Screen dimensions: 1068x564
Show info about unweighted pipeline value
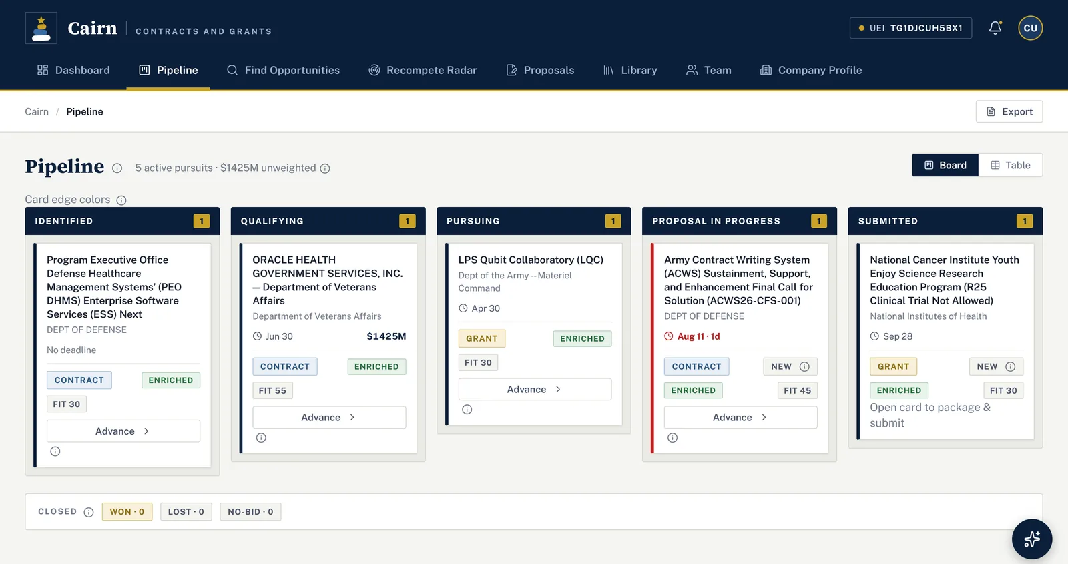click(x=325, y=168)
